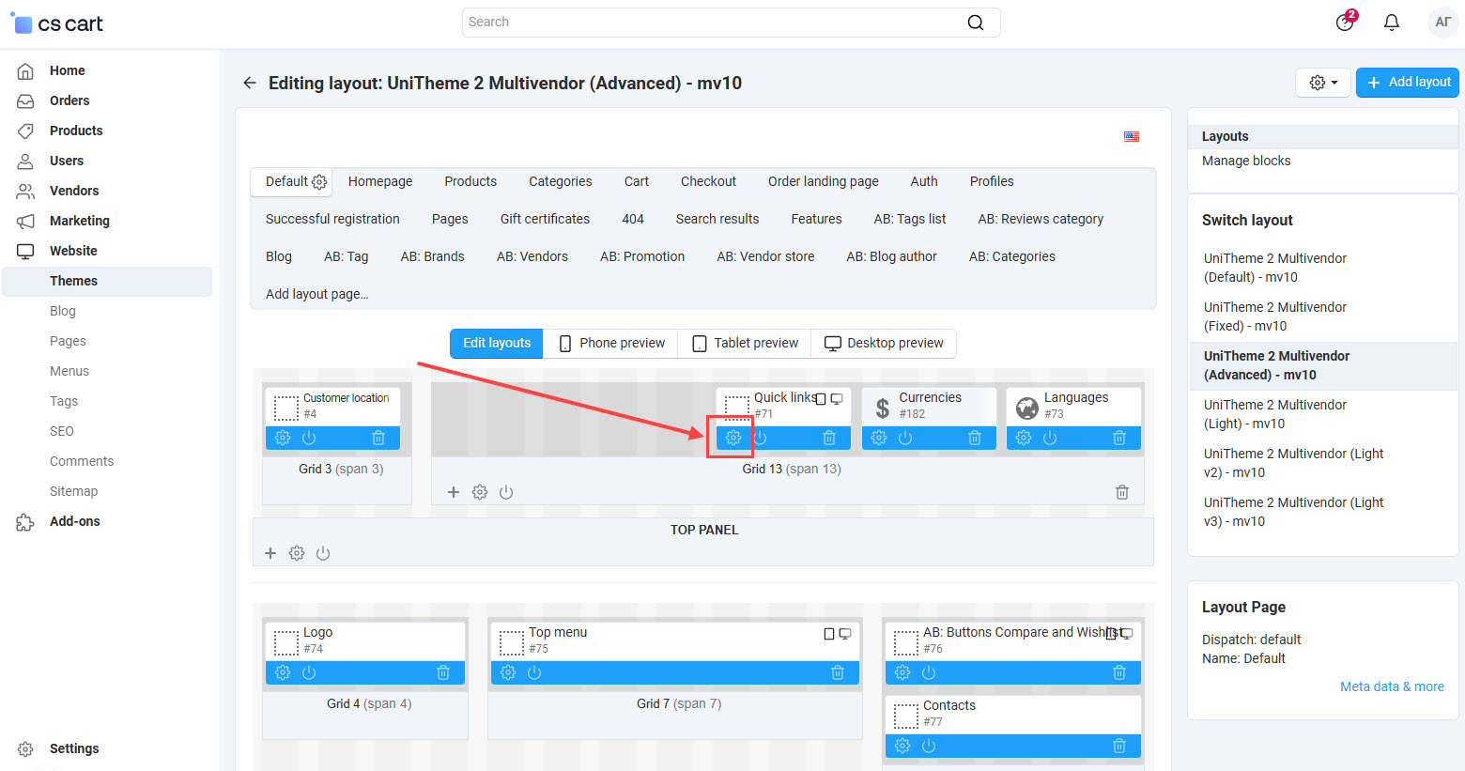The image size is (1465, 771).
Task: Click the search magnifier icon
Action: [x=976, y=23]
